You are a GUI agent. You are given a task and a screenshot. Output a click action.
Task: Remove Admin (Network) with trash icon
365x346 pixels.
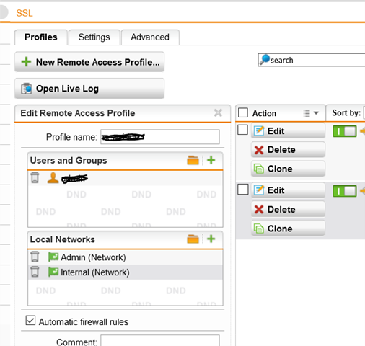[x=35, y=257]
